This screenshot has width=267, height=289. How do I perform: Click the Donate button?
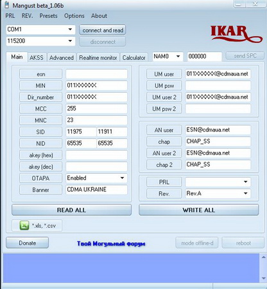(28, 243)
